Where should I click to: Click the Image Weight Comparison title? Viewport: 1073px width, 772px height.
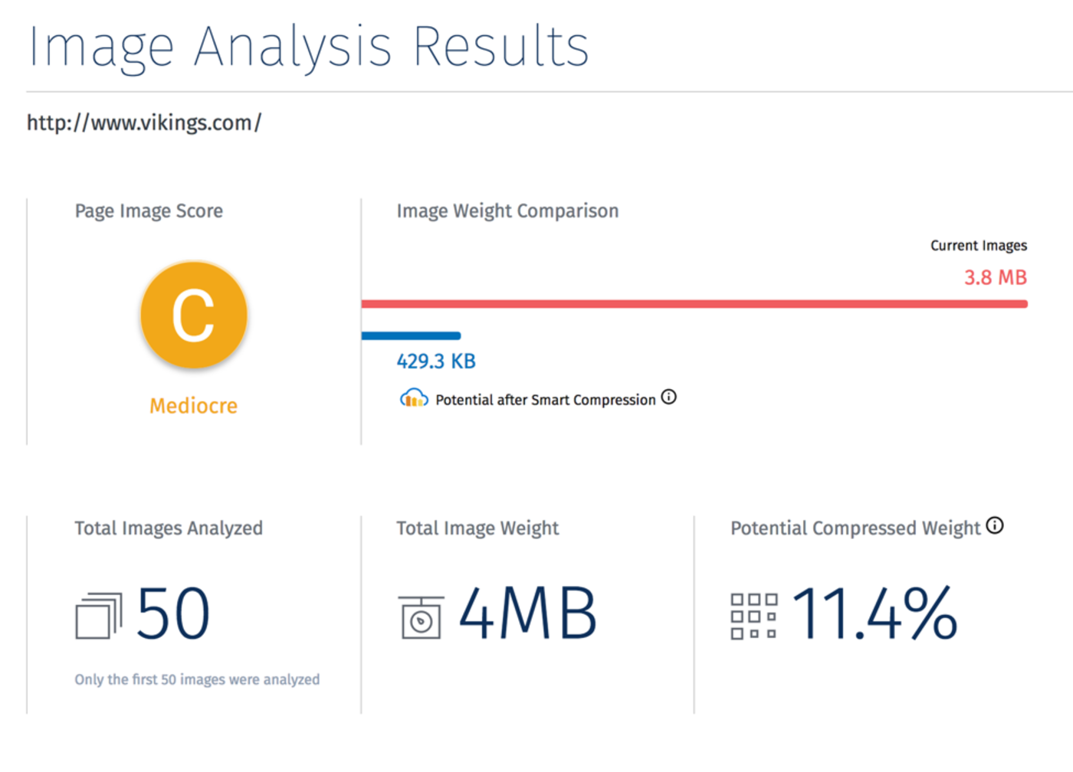coord(507,211)
